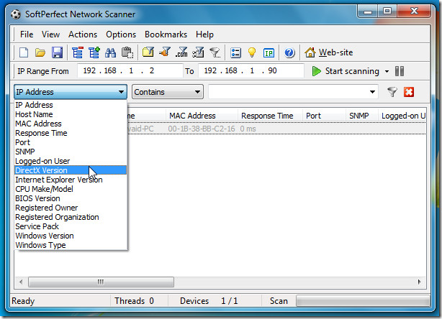
Task: Select Host Name in the dropdown list
Action: pos(71,114)
